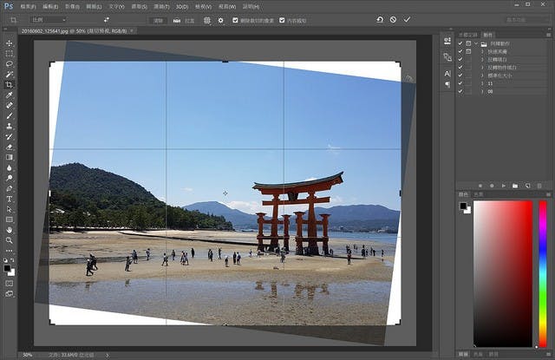Image resolution: width=555 pixels, height=360 pixels.
Task: Toggle the Delete Cropped Pixels checkbox
Action: click(235, 19)
